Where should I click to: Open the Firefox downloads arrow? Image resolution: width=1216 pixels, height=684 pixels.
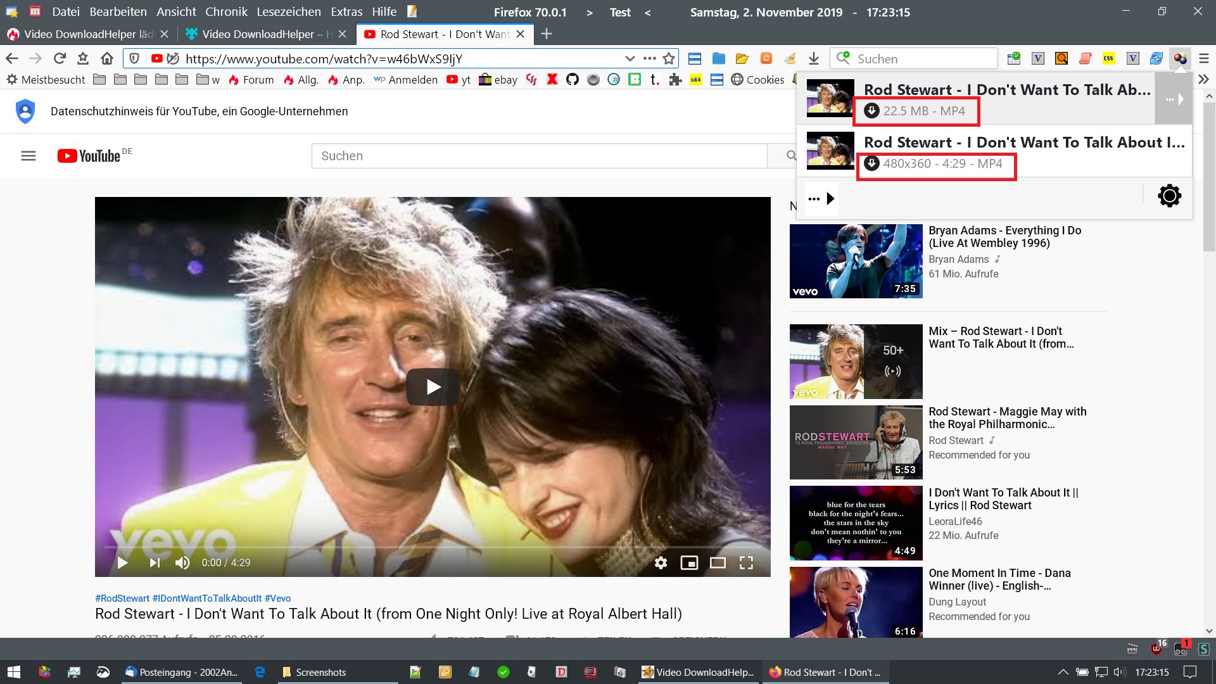(x=814, y=59)
